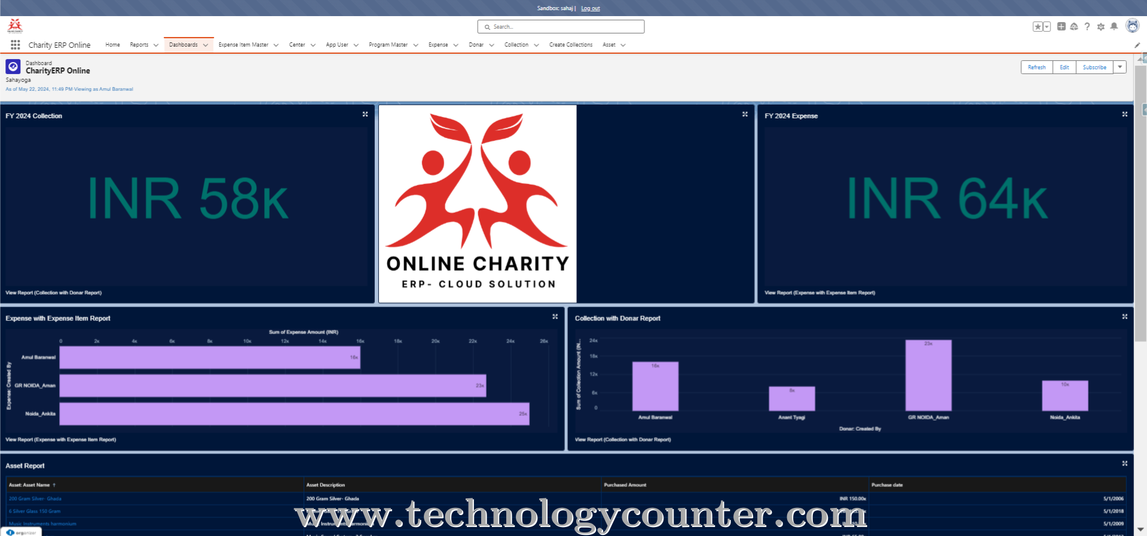Click the Log out link

590,8
